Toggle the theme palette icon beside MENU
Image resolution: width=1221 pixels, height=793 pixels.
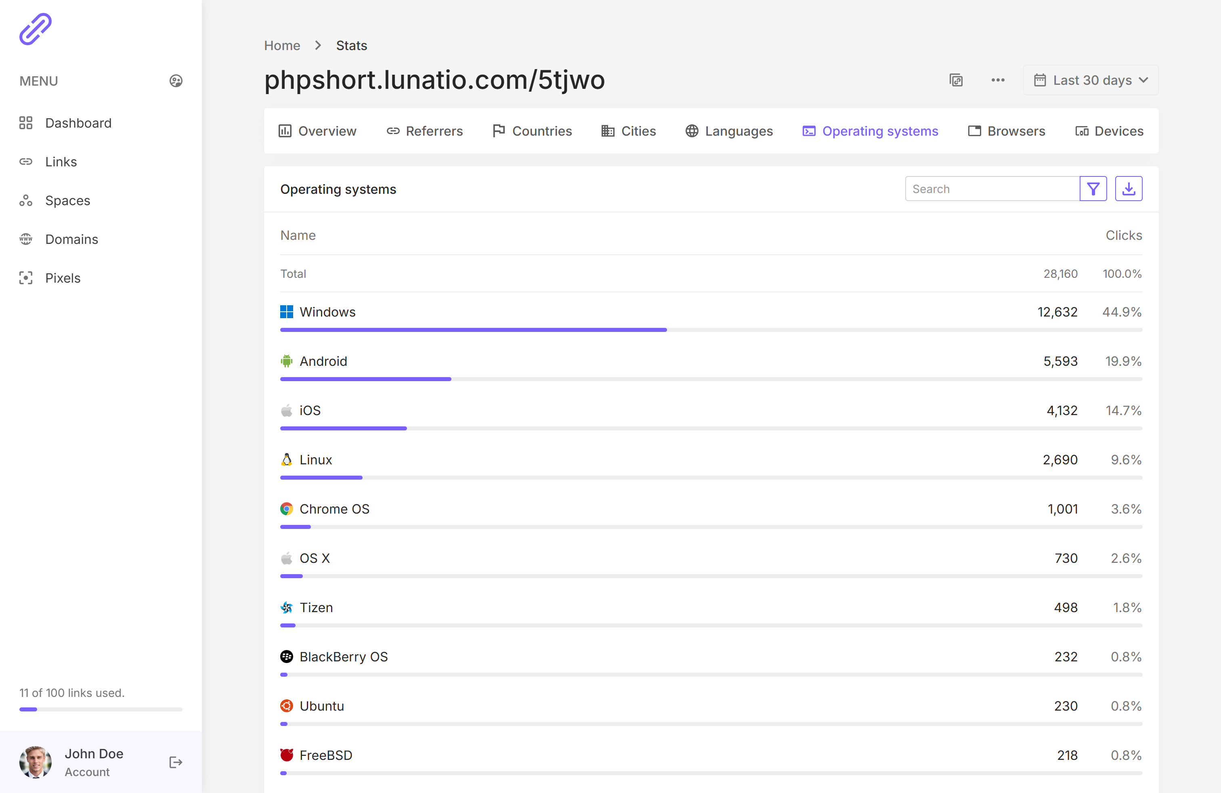point(176,81)
